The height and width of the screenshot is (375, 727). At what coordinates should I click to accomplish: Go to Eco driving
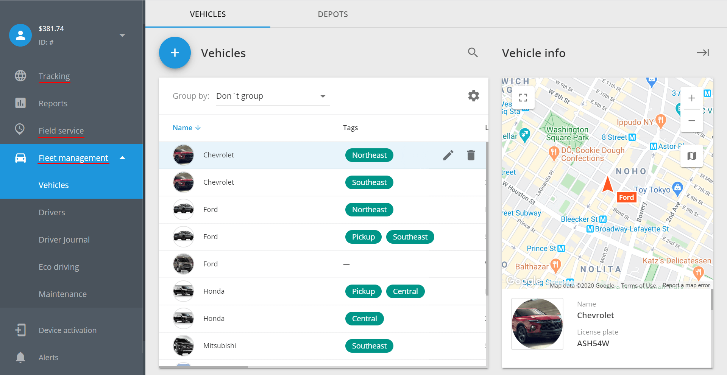point(59,267)
